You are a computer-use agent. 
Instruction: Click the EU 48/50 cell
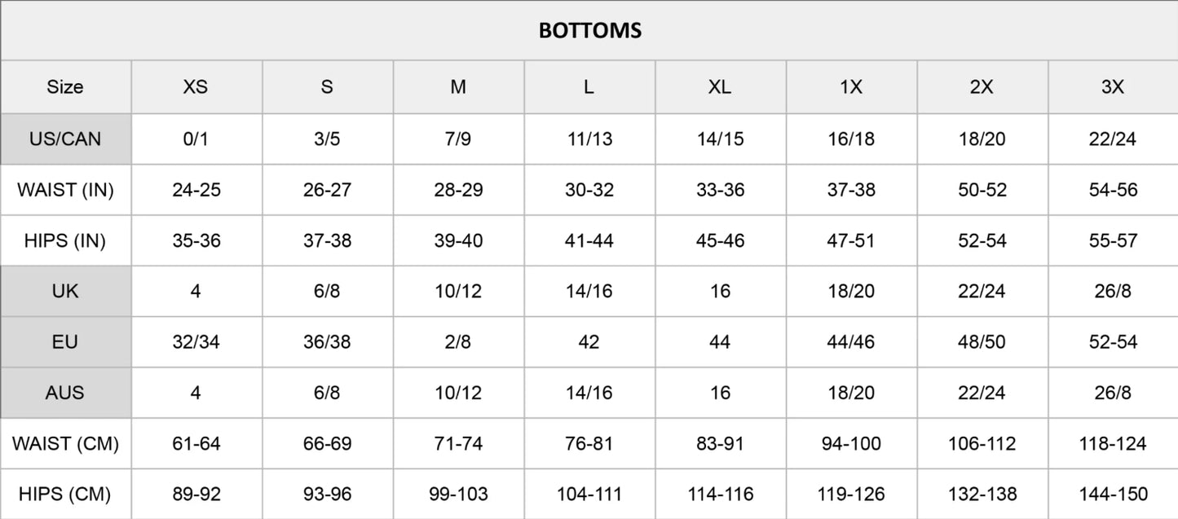(x=982, y=341)
